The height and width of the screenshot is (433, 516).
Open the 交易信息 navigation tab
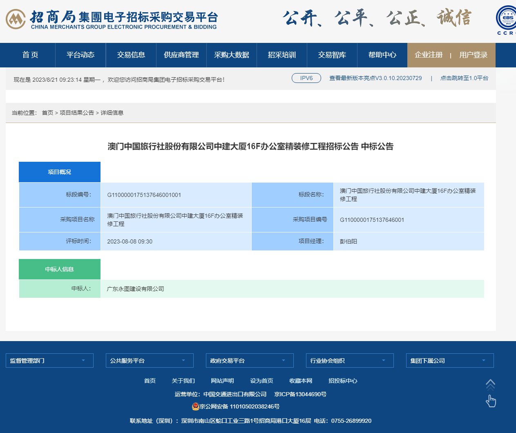[x=131, y=55]
